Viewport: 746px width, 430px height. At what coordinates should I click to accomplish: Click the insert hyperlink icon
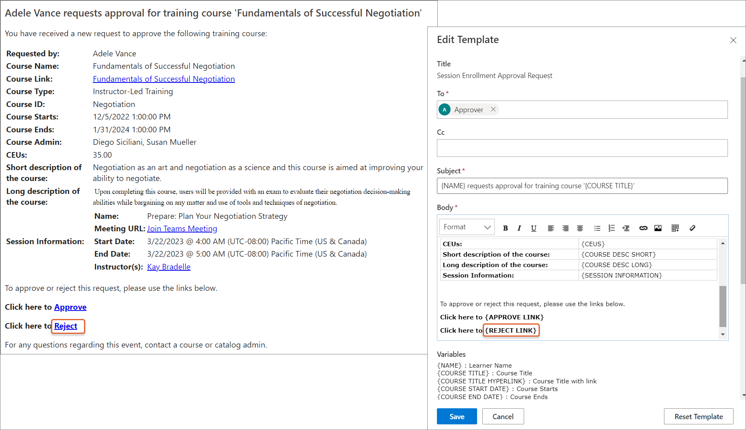(643, 228)
